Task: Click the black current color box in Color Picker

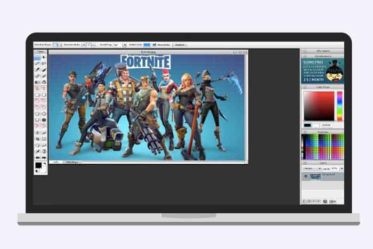Action: 307,125
